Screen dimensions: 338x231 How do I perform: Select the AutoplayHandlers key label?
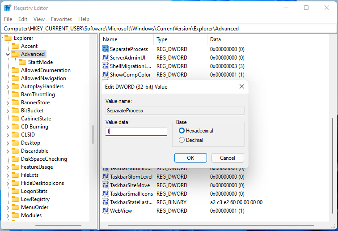point(42,86)
